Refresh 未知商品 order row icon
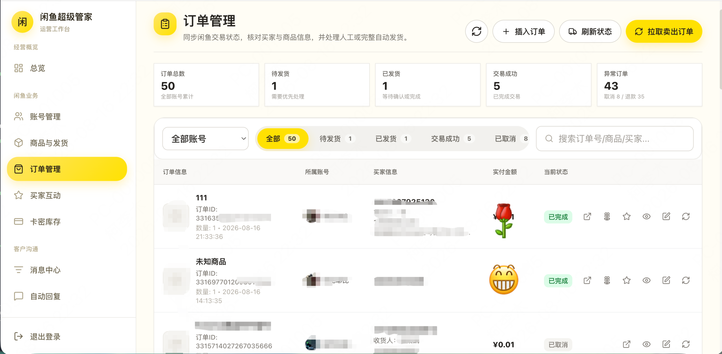 (x=686, y=280)
